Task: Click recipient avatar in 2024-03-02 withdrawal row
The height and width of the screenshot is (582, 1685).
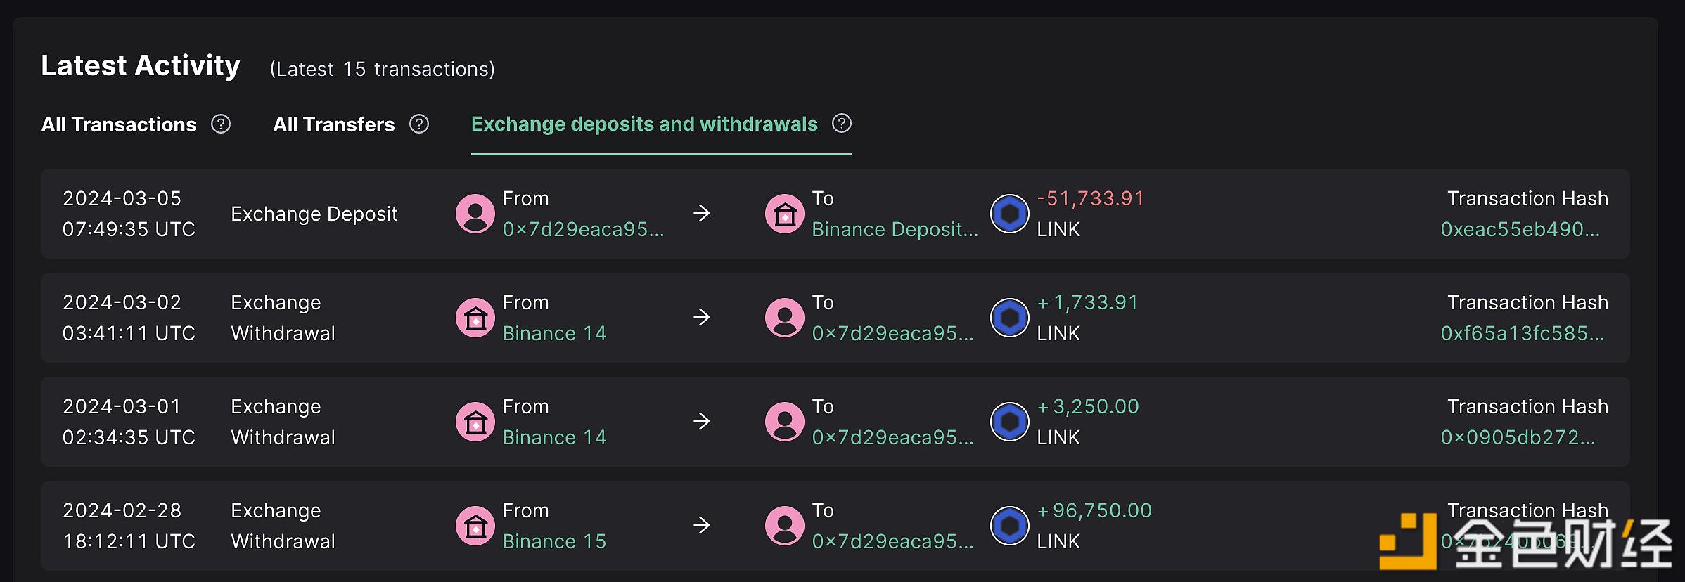Action: point(784,318)
